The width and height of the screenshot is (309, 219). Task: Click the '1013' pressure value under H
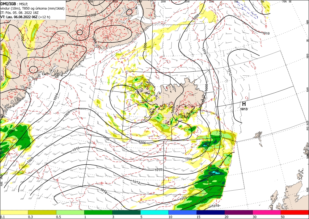click(x=244, y=109)
